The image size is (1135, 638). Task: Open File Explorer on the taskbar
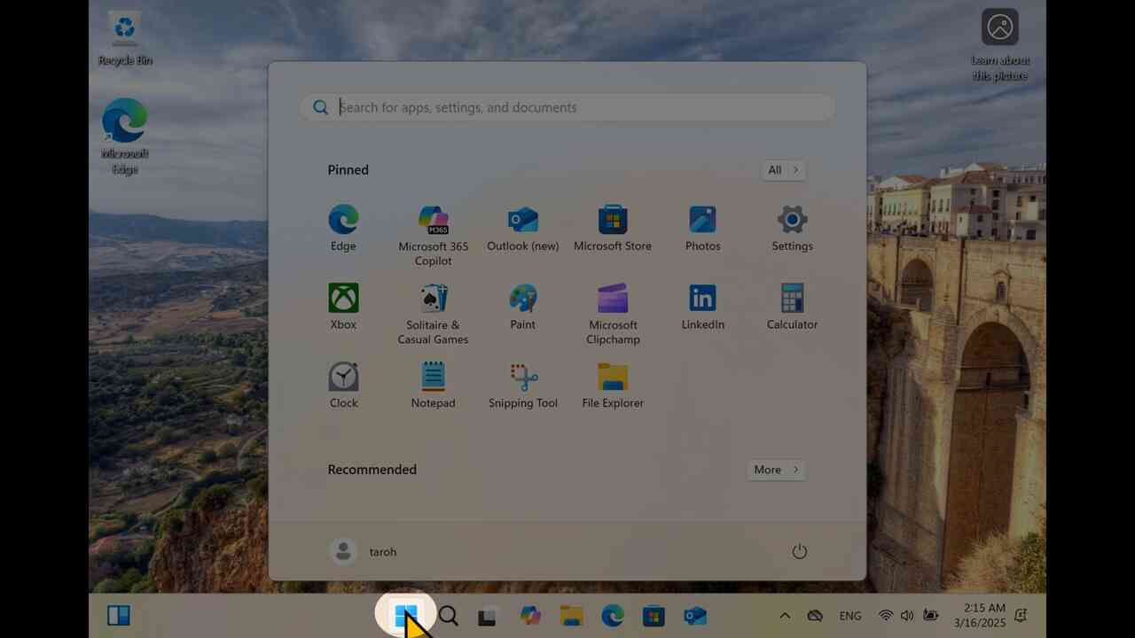tap(572, 615)
